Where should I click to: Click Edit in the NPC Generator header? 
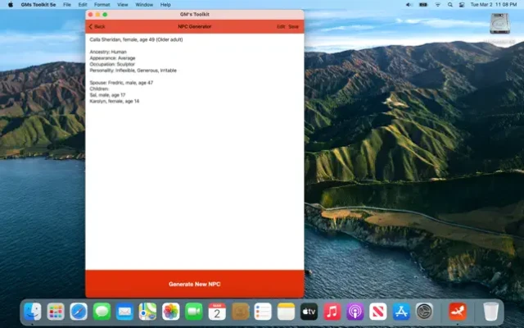coord(281,26)
